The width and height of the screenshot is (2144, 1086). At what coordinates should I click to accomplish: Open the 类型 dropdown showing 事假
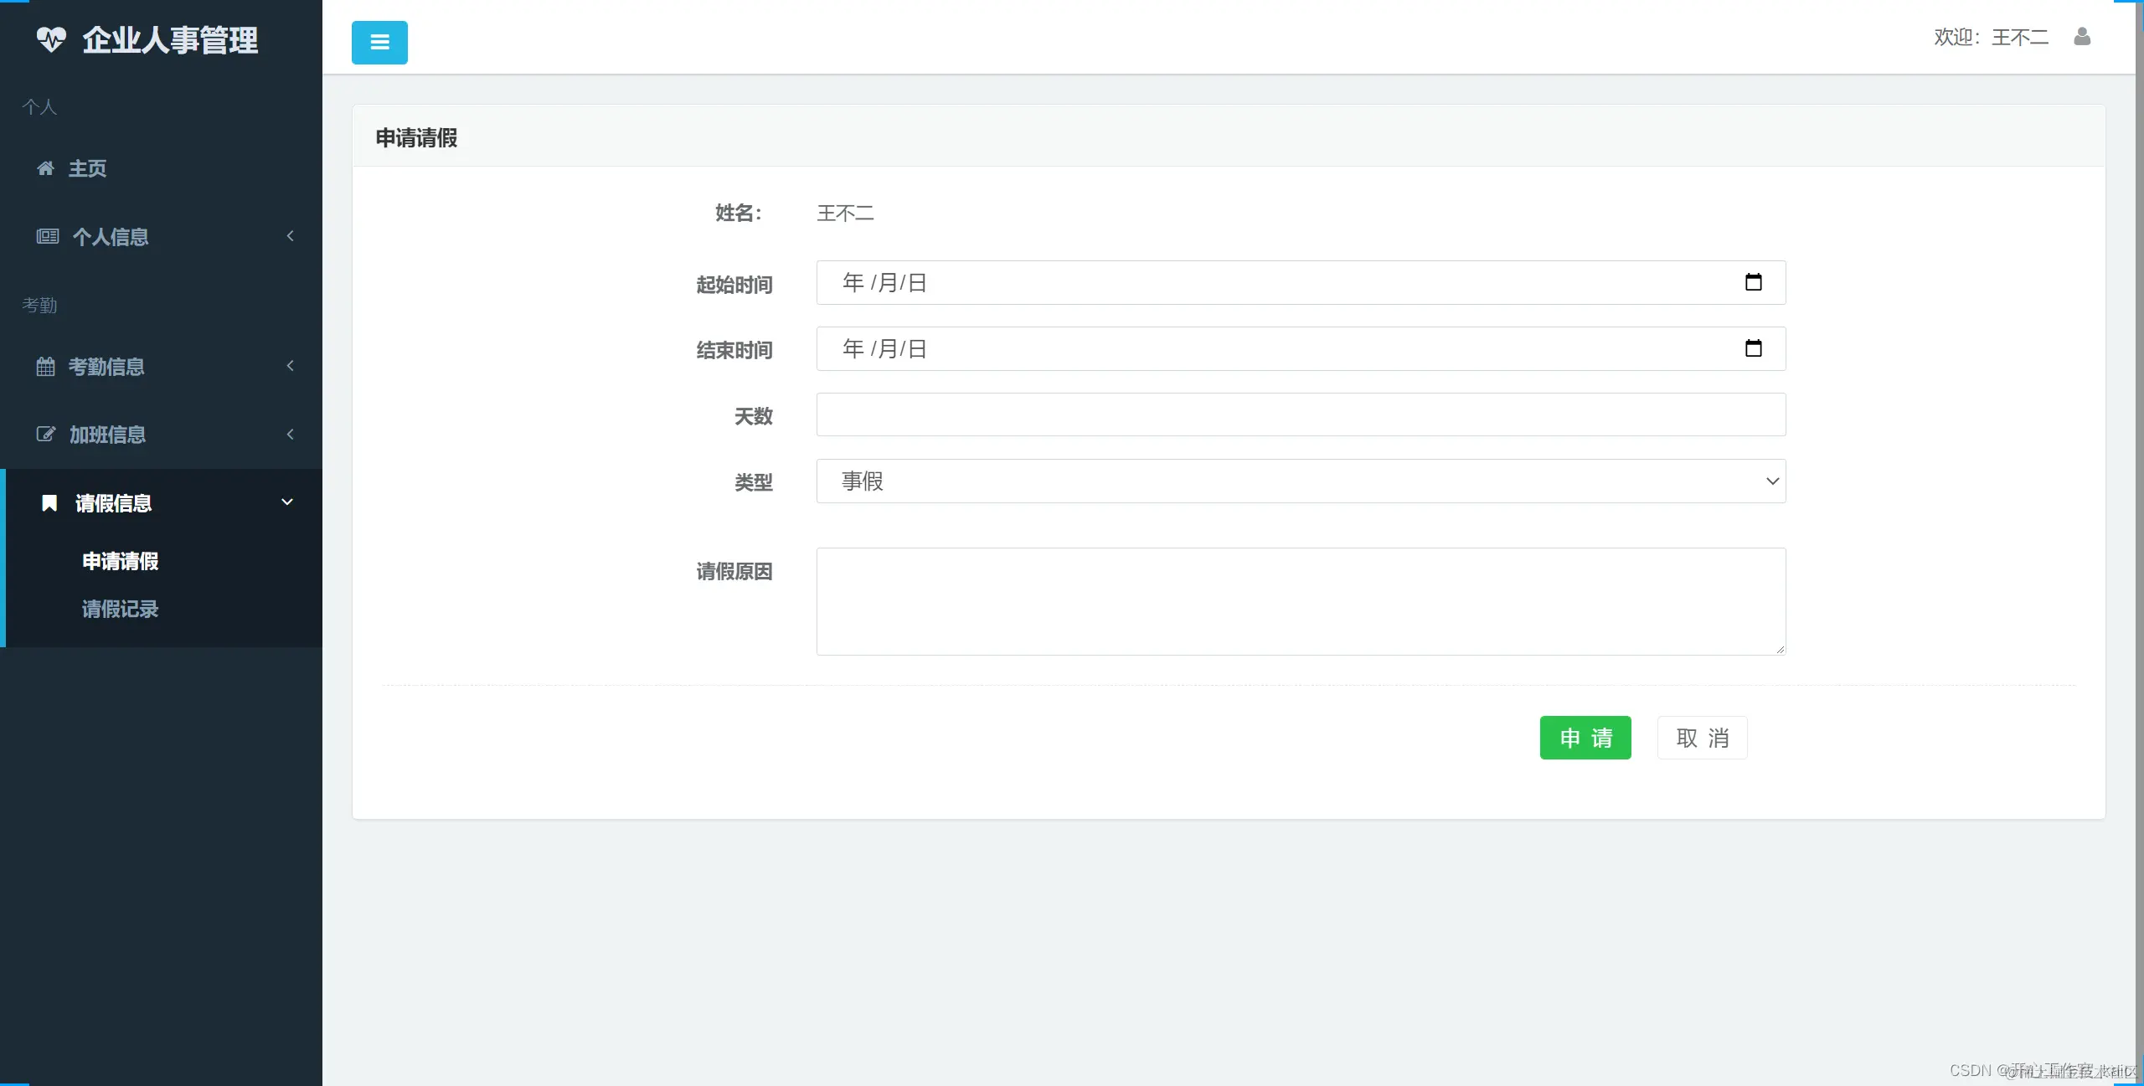1301,481
